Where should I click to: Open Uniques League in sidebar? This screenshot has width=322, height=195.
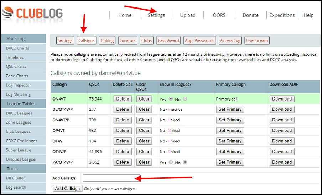pos(23,159)
